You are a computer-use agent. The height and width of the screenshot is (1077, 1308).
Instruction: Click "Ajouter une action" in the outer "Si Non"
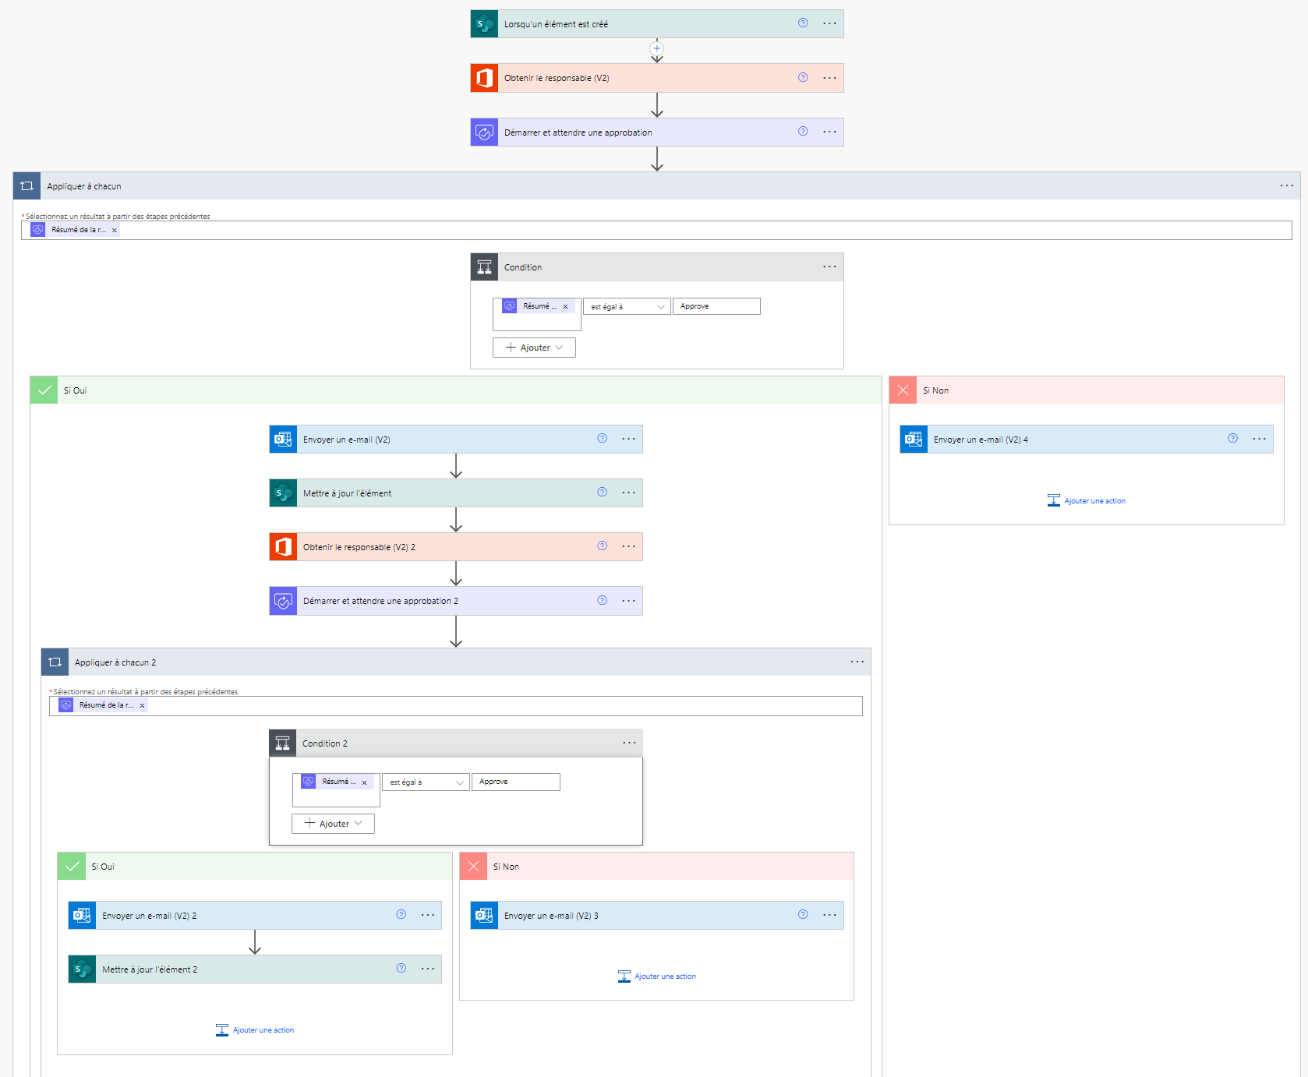tap(1087, 500)
